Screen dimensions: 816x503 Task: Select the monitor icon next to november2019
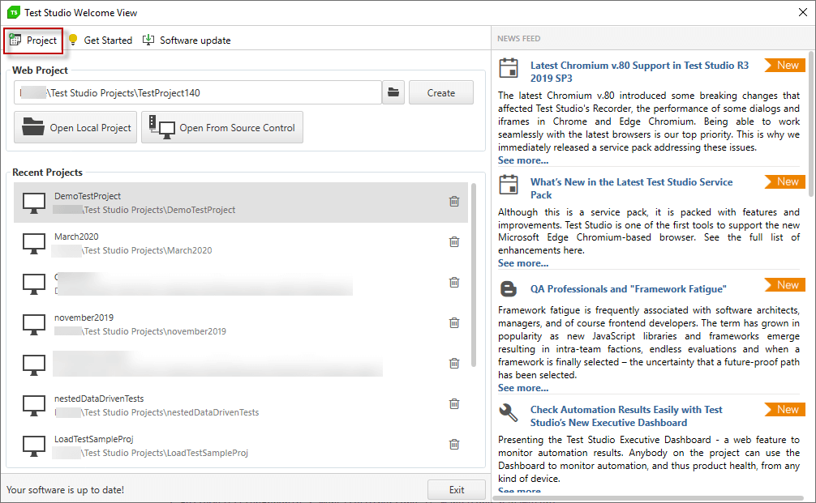(x=34, y=324)
